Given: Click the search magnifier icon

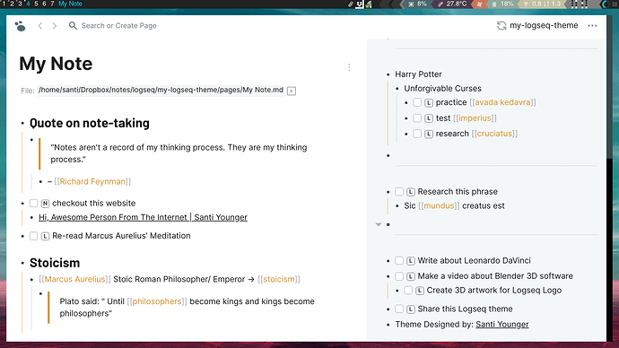Looking at the screenshot, I should [x=73, y=26].
